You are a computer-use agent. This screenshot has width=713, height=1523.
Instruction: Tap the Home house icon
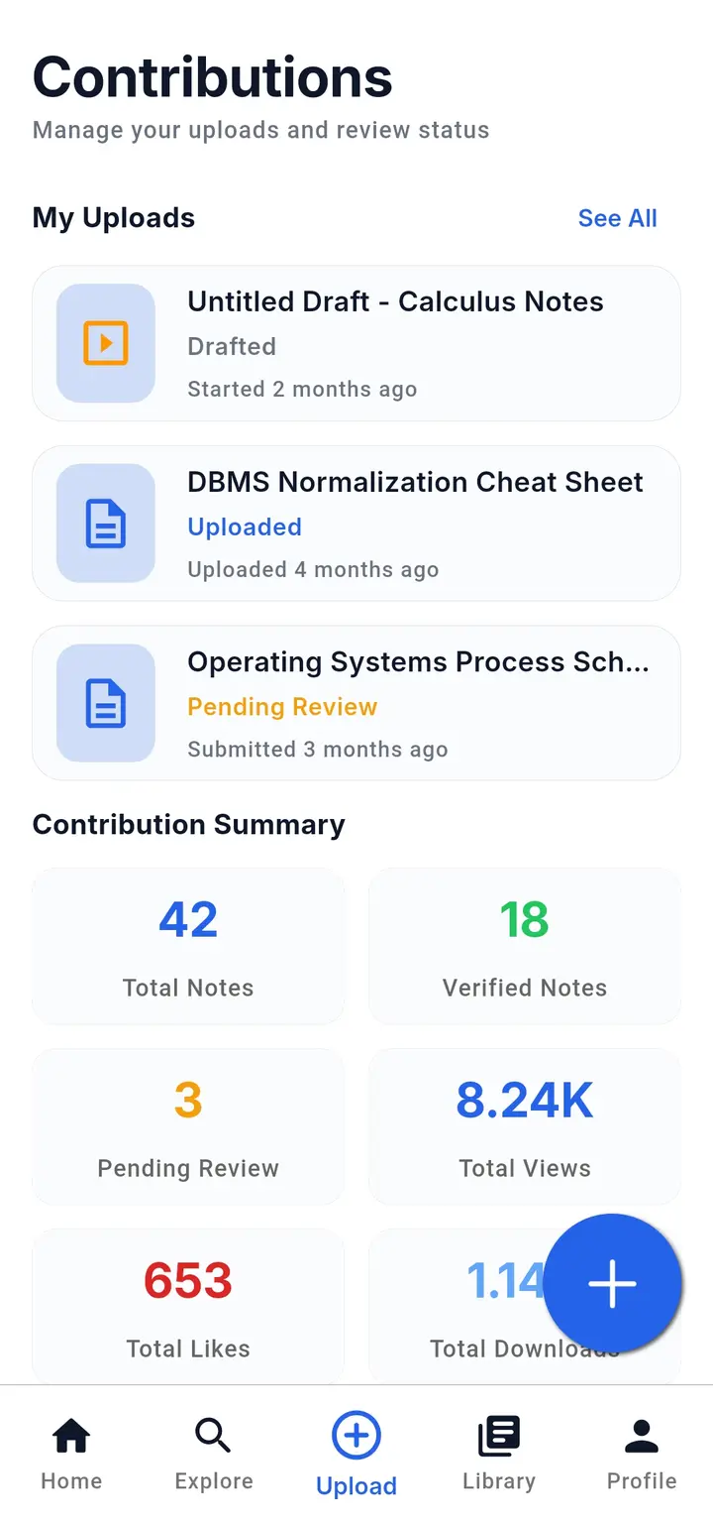pyautogui.click(x=71, y=1436)
